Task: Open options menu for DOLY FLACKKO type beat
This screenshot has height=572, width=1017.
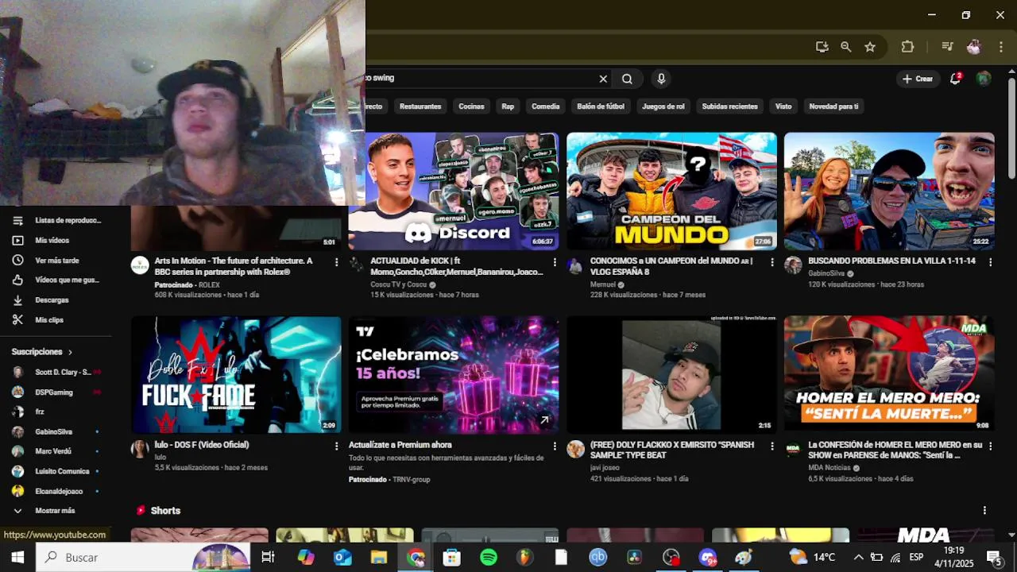Action: coord(772,446)
